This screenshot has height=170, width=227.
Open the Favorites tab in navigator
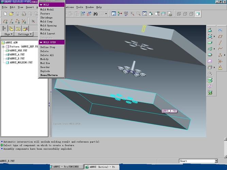click(x=18, y=29)
